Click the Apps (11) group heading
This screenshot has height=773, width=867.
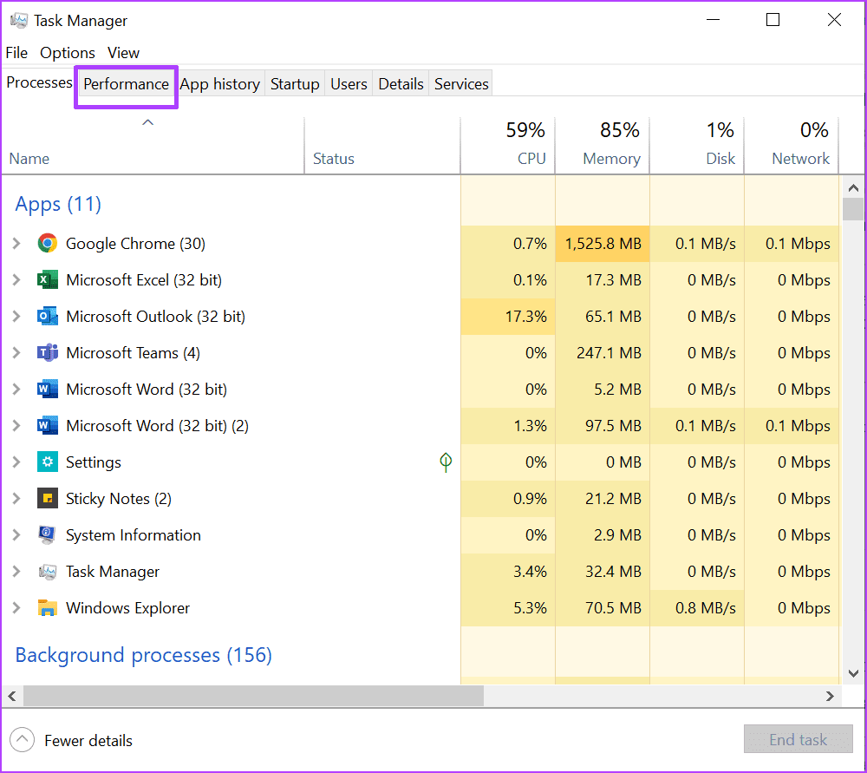[58, 204]
